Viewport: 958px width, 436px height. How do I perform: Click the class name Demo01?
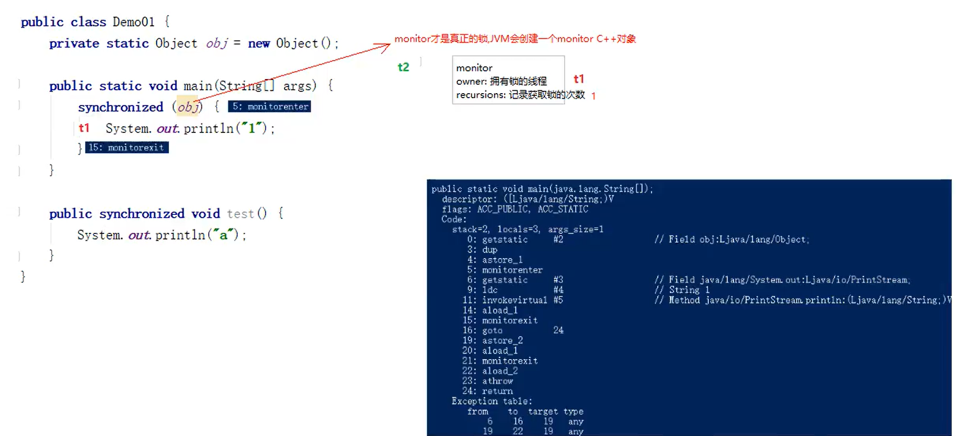pyautogui.click(x=134, y=22)
